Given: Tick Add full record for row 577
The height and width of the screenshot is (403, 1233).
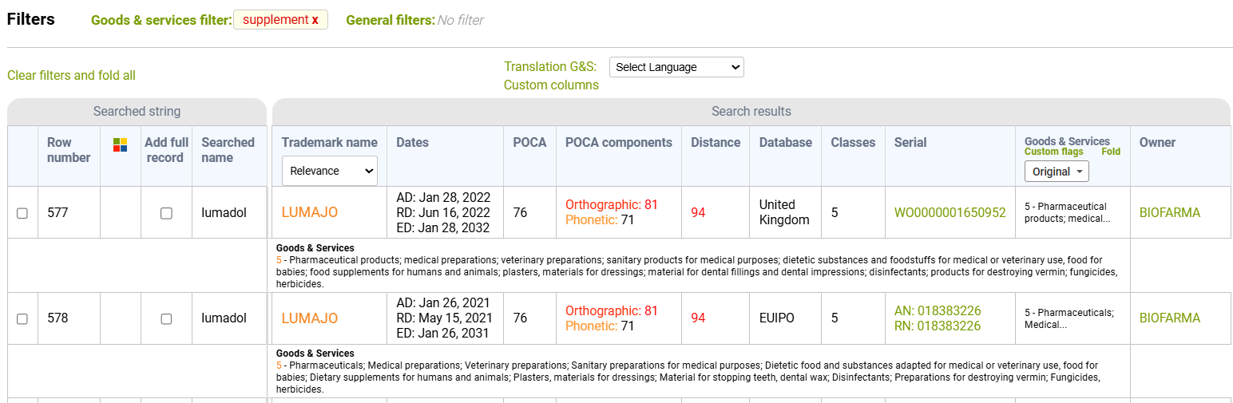Looking at the screenshot, I should pos(166,213).
